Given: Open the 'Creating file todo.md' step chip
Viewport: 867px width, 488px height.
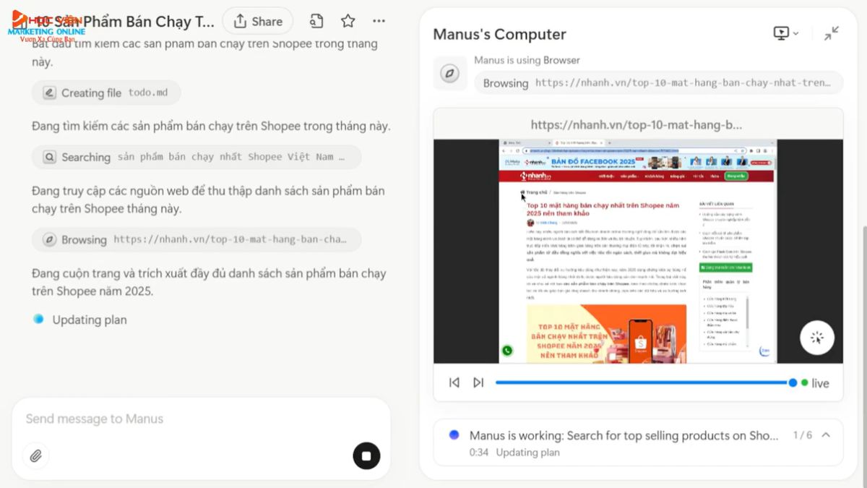Looking at the screenshot, I should point(106,93).
